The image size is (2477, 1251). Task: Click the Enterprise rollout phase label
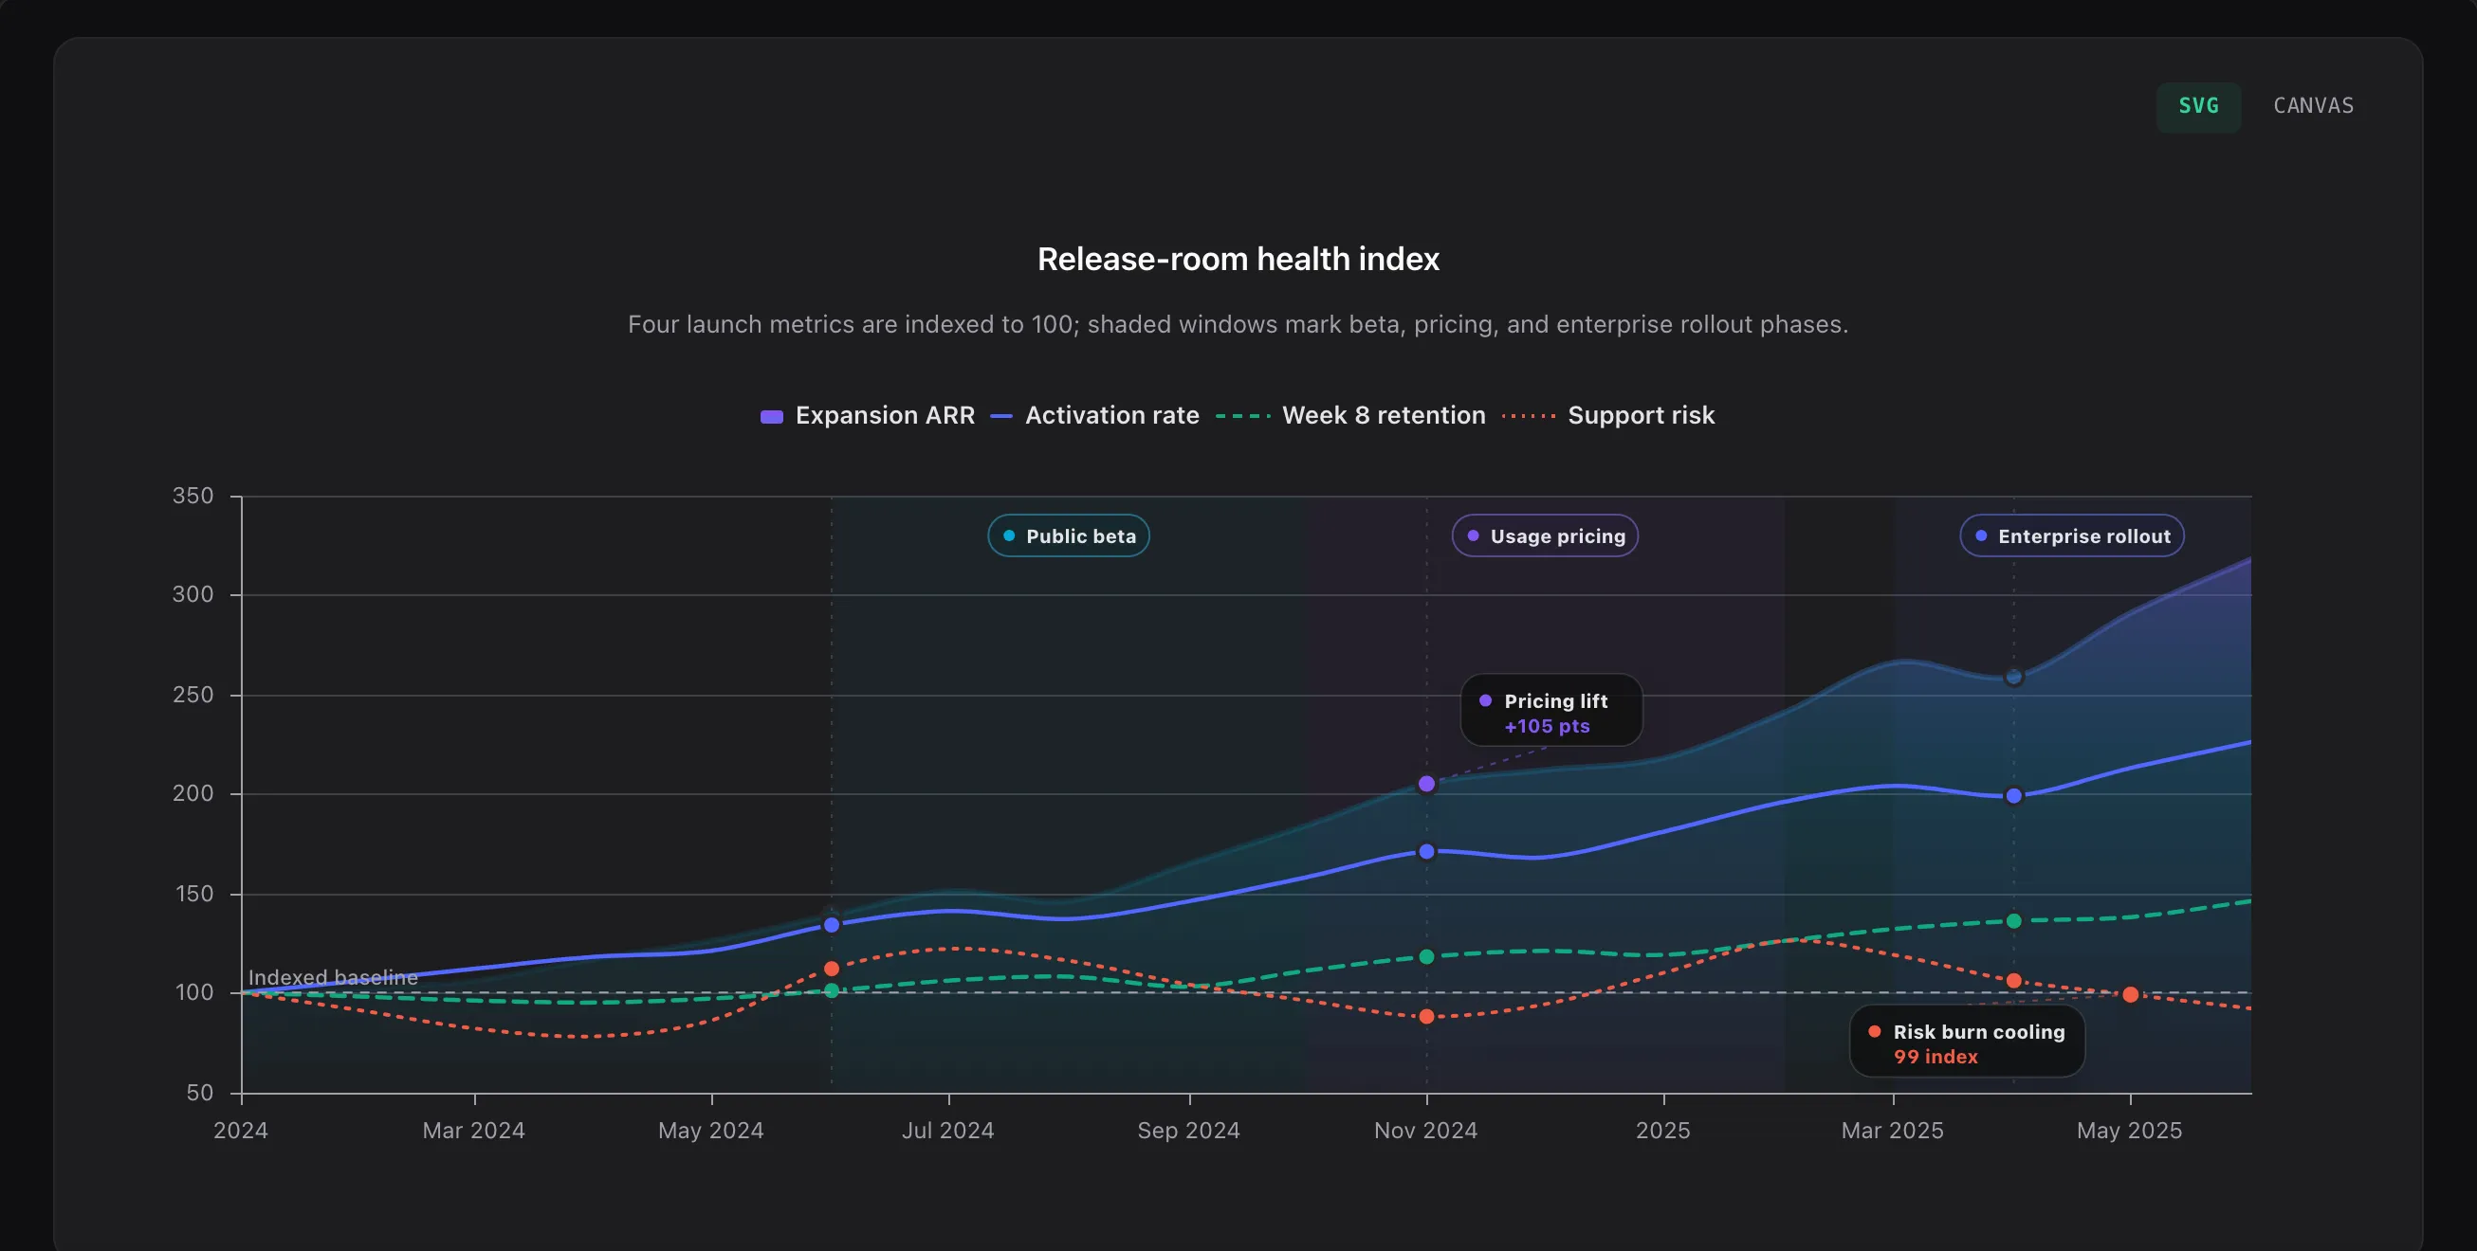2071,536
